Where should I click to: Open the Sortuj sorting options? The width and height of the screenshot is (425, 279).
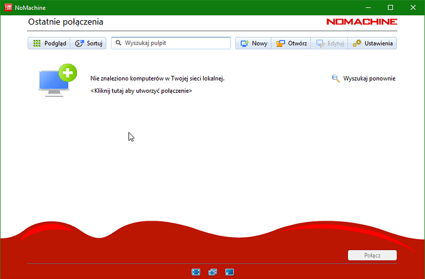(89, 44)
